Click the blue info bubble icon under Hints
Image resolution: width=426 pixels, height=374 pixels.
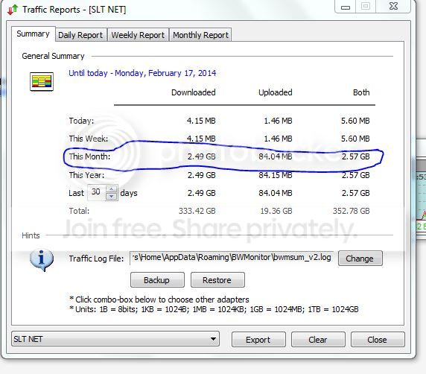click(x=42, y=260)
